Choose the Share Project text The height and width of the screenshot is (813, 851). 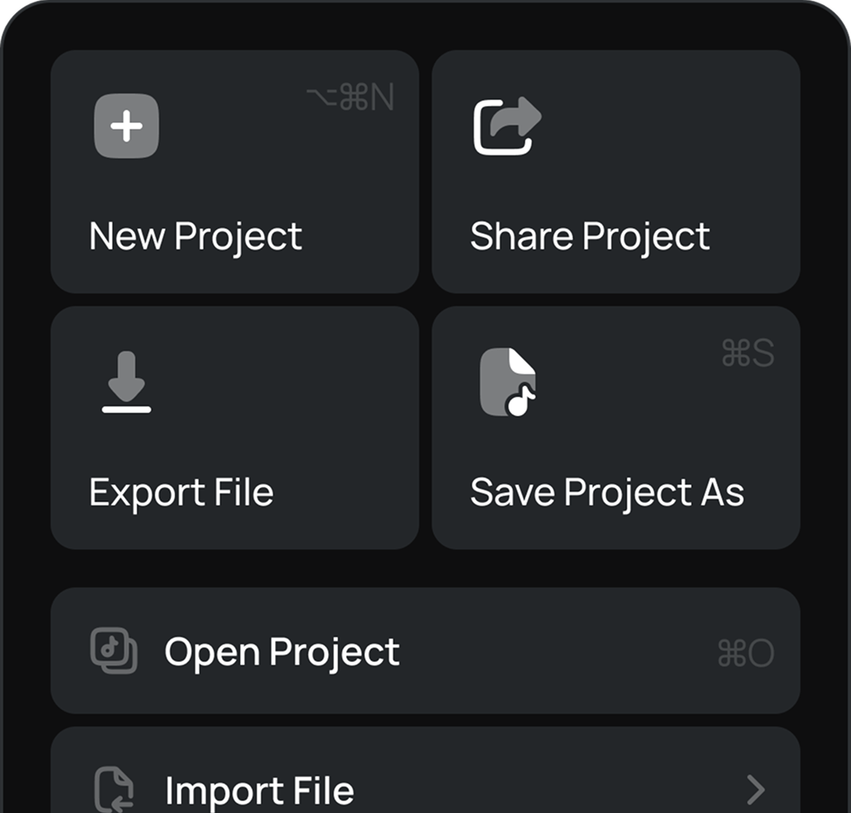click(x=590, y=237)
